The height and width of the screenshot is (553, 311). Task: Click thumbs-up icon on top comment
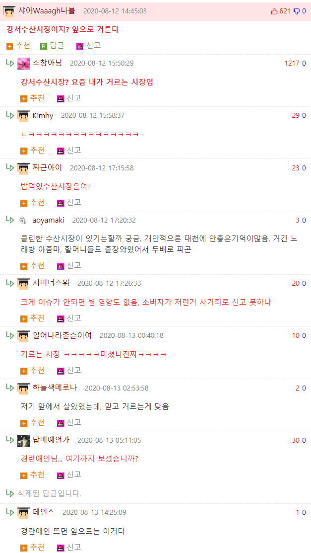274,11
